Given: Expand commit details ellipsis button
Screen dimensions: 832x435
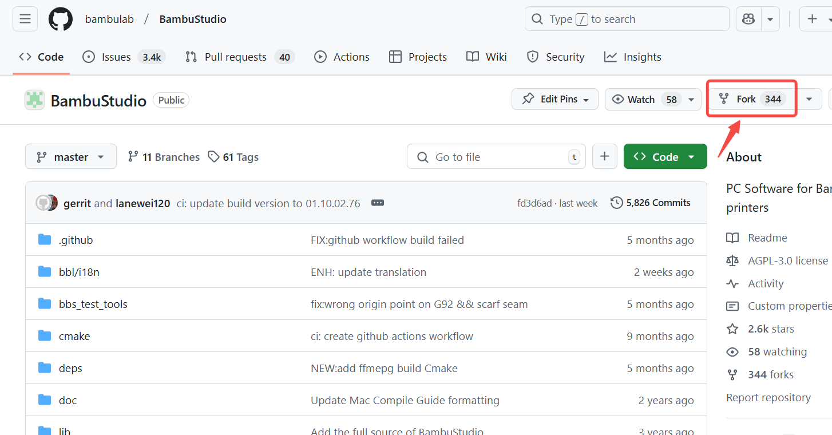Looking at the screenshot, I should 378,203.
